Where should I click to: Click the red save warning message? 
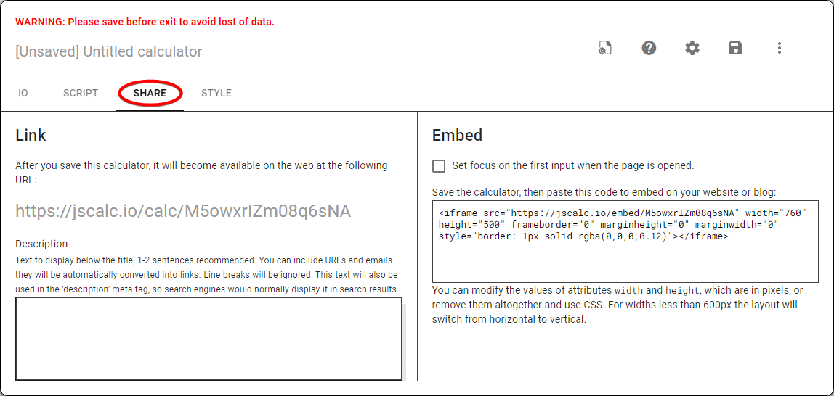(x=145, y=22)
